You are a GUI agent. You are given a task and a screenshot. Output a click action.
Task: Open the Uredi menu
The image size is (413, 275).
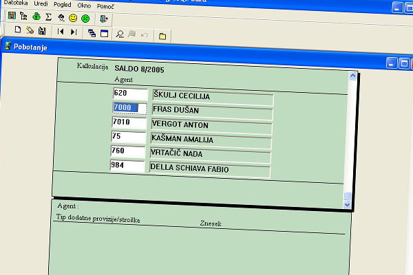click(x=41, y=3)
